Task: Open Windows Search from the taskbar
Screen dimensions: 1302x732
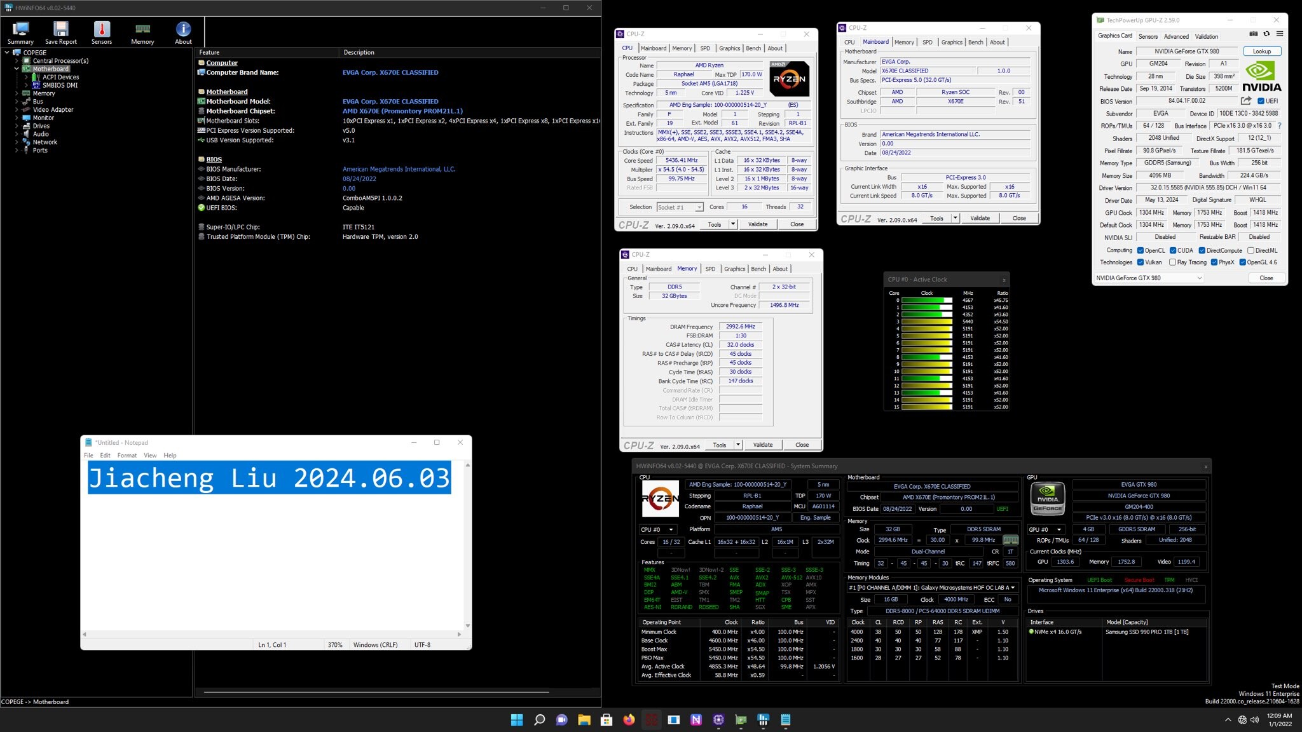Action: click(538, 719)
